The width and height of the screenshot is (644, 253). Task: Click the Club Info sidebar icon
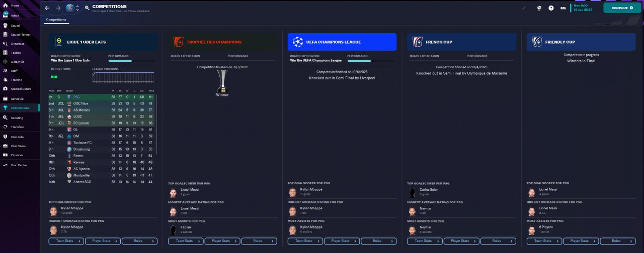(6, 137)
